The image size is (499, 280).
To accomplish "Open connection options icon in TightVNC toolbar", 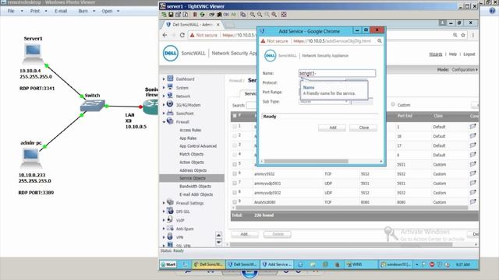I will click(178, 15).
